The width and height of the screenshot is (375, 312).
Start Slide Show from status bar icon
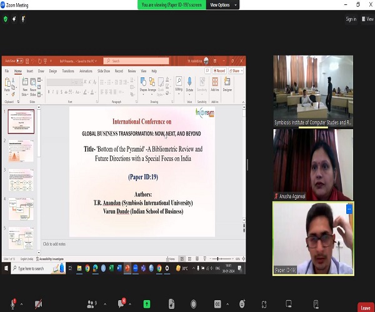click(205, 259)
